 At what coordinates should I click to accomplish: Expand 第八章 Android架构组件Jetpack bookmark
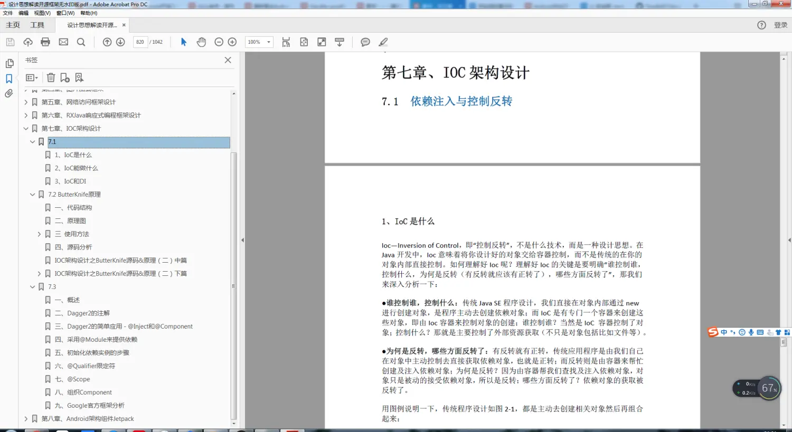click(x=26, y=419)
